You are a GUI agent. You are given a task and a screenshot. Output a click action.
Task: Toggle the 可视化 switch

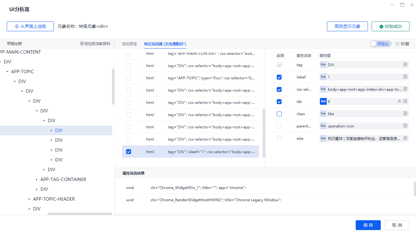(380, 44)
